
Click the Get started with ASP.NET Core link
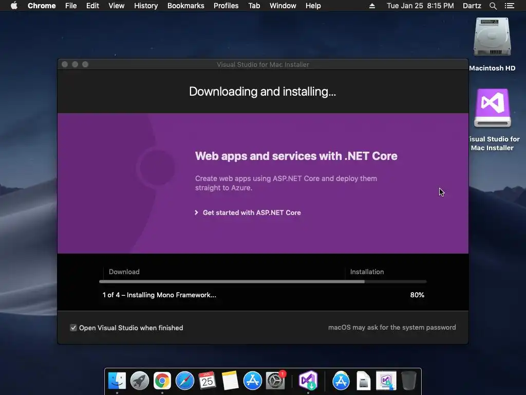[252, 212]
